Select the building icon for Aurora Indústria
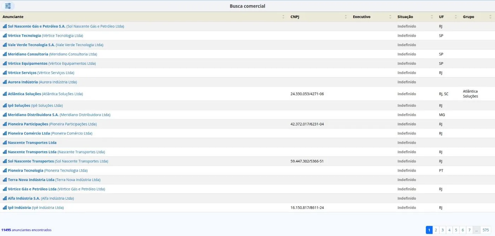The width and height of the screenshot is (495, 236). [x=5, y=82]
